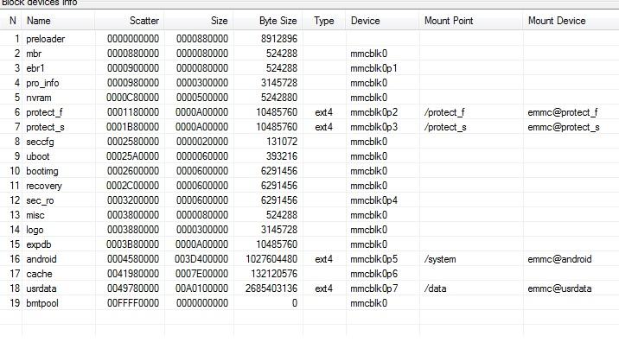Select the bmtpool partition row
619x355 pixels.
(x=309, y=303)
